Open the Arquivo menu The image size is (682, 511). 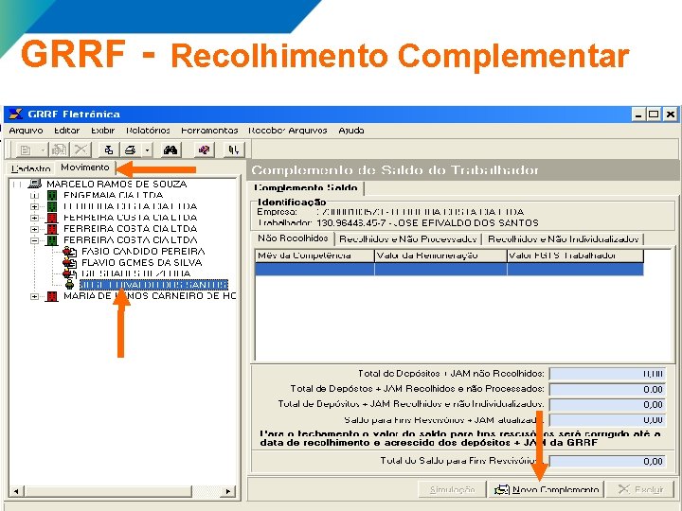pos(27,131)
